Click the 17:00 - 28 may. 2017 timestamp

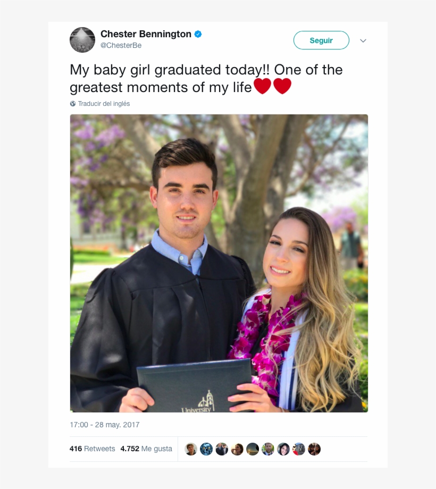(x=104, y=425)
